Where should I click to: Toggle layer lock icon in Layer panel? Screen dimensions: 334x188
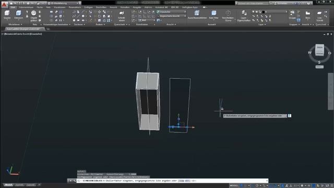(x=260, y=12)
